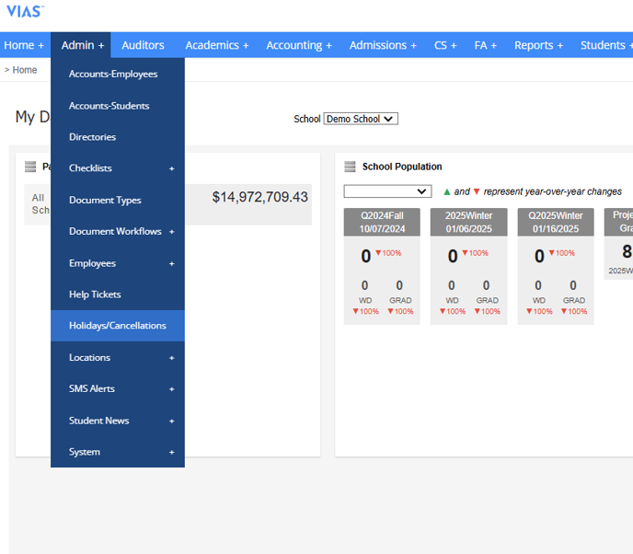Click the $14,972,709.43 amount
Image resolution: width=633 pixels, height=554 pixels.
point(260,197)
